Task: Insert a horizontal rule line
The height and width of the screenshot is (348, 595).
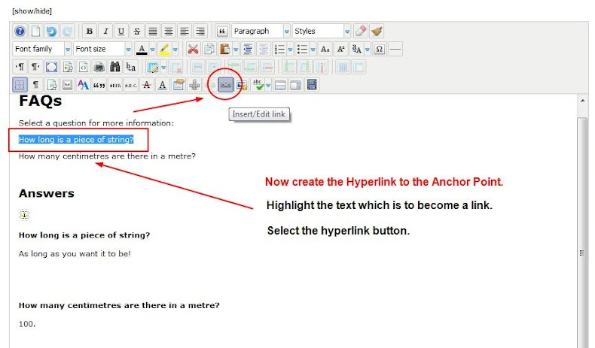Action: pyautogui.click(x=395, y=49)
